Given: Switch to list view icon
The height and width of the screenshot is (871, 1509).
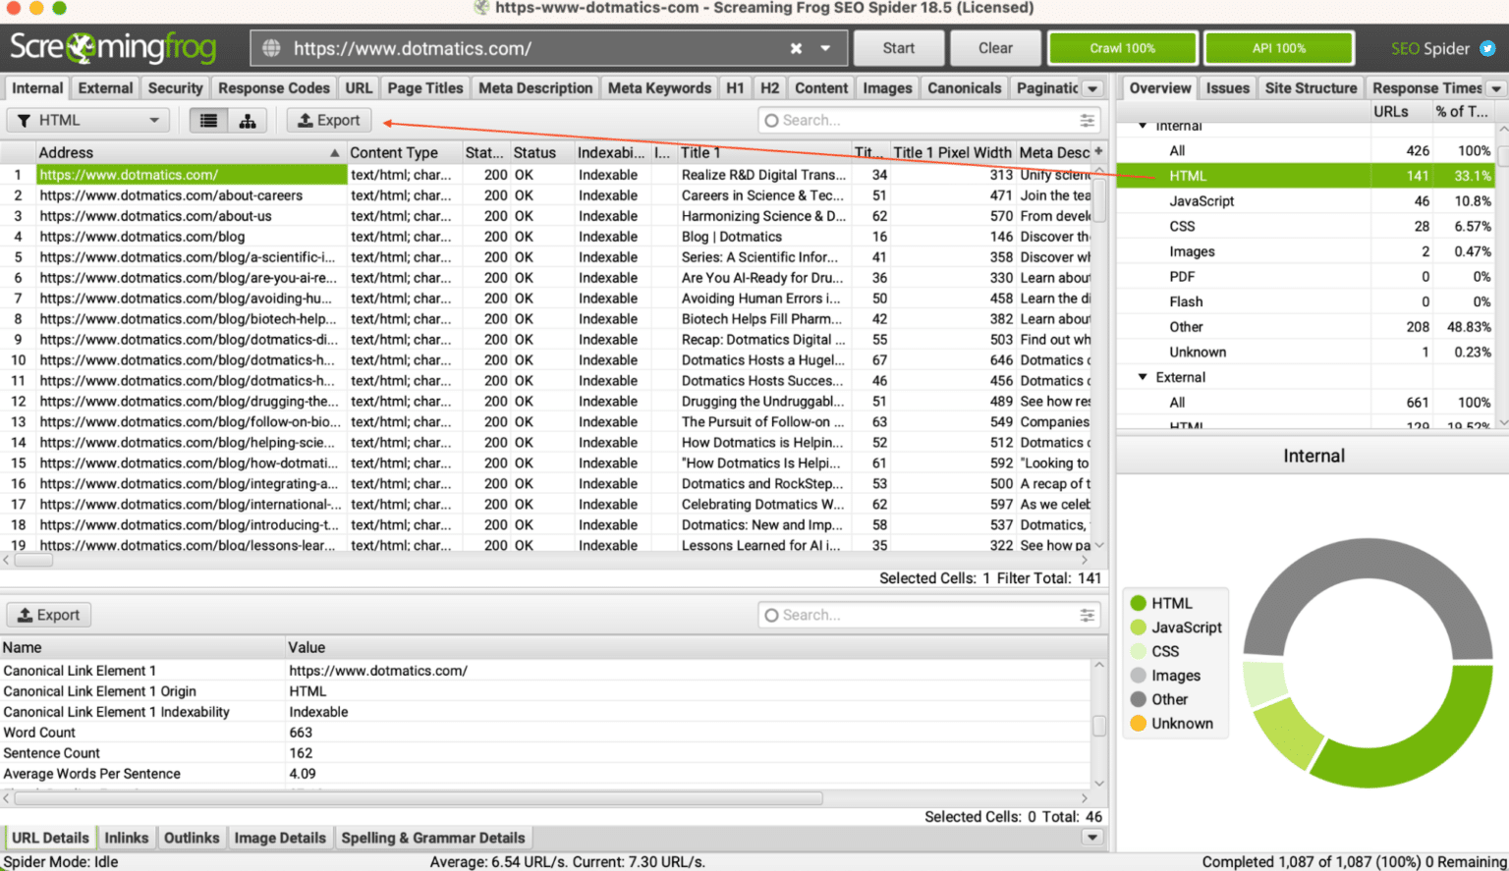Looking at the screenshot, I should point(208,121).
